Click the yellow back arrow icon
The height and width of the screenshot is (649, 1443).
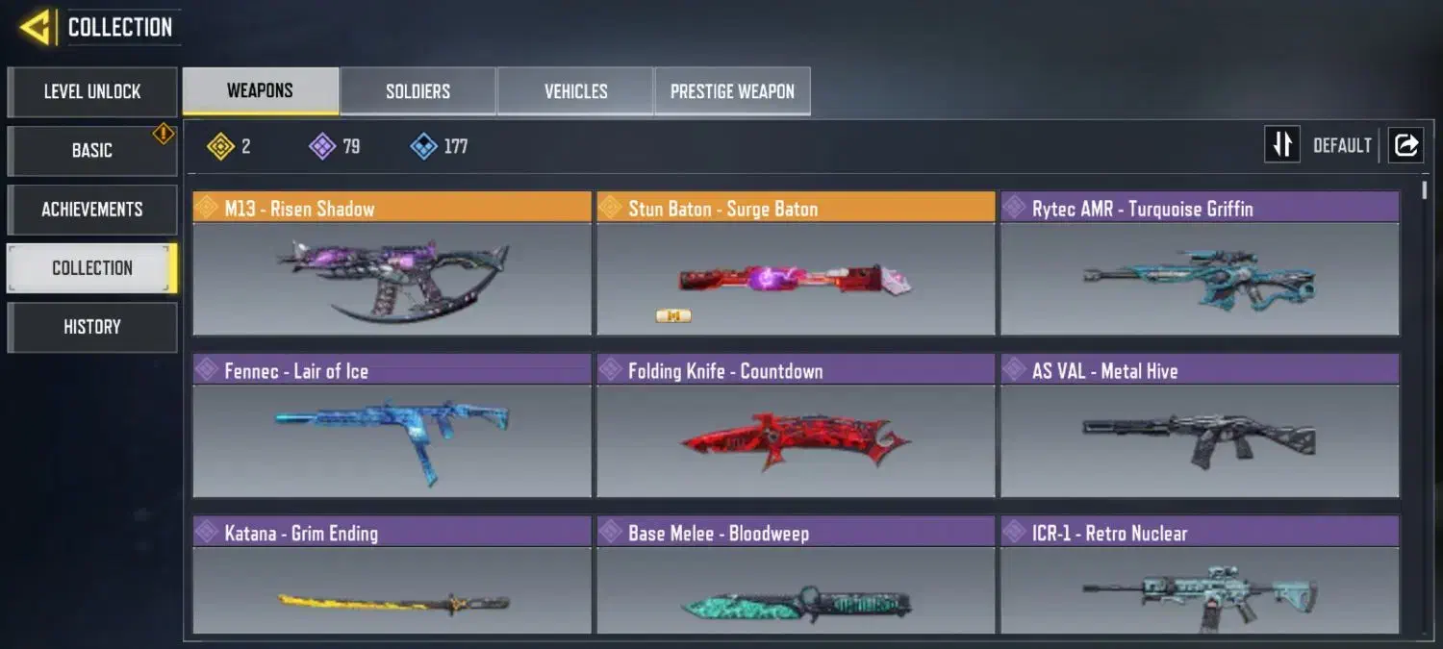(35, 27)
